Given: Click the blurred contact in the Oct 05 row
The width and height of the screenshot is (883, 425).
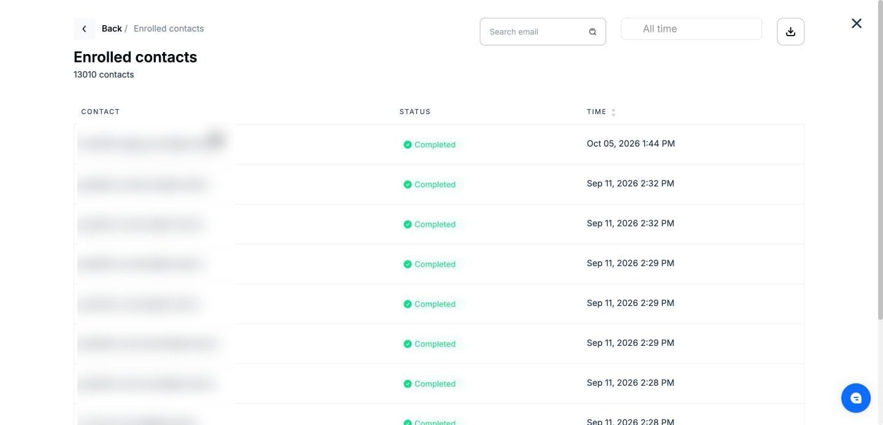Looking at the screenshot, I should (x=151, y=143).
